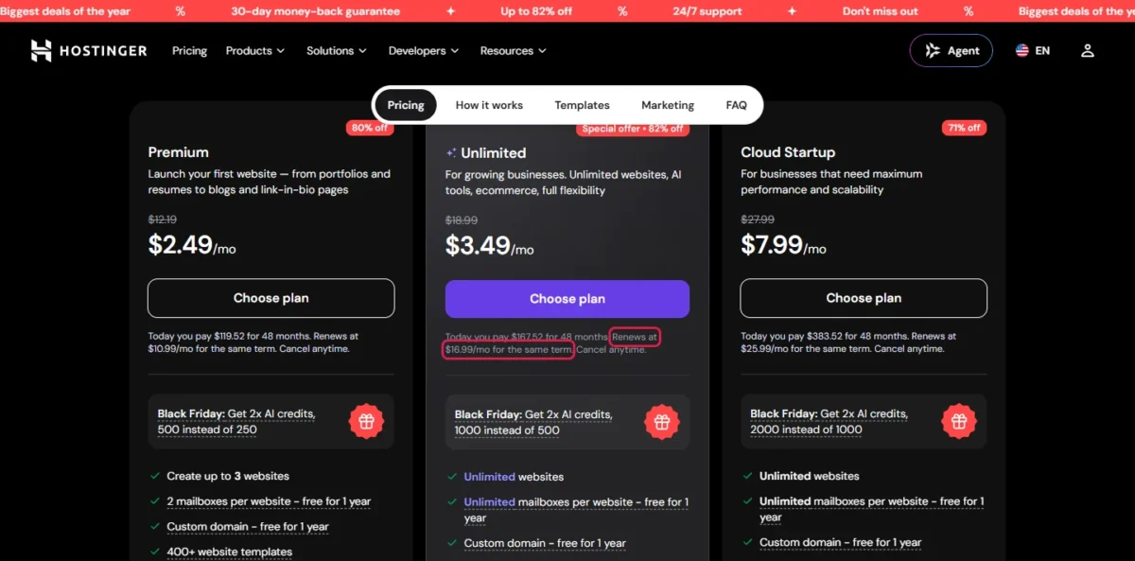Click the $7.99/mo price
The image size is (1135, 561).
(783, 245)
